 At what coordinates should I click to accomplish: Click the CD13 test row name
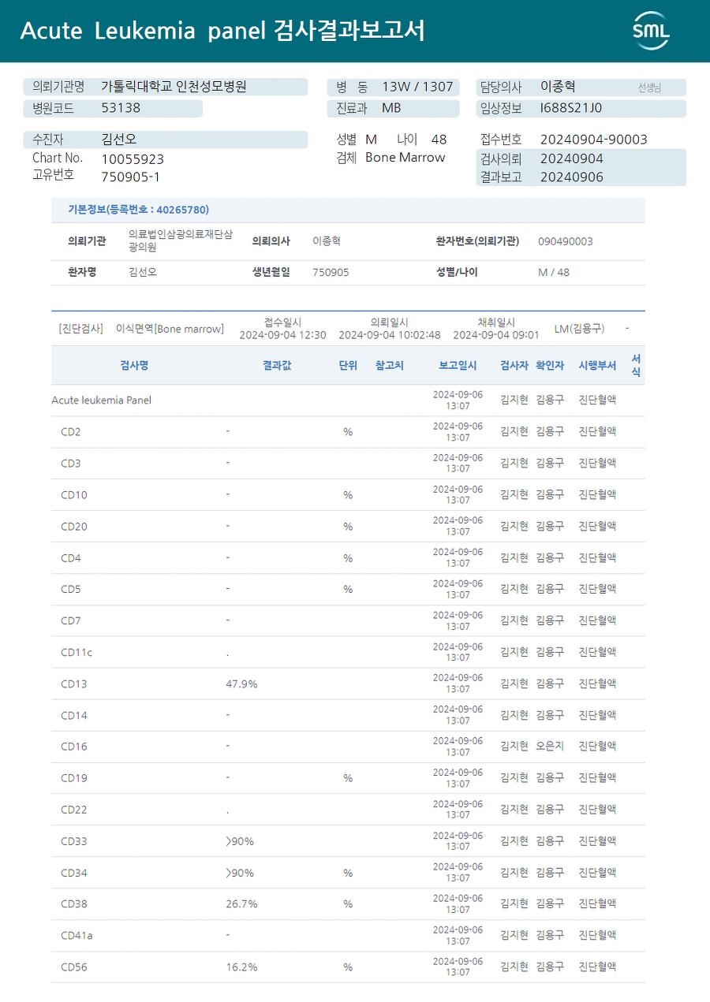click(74, 684)
